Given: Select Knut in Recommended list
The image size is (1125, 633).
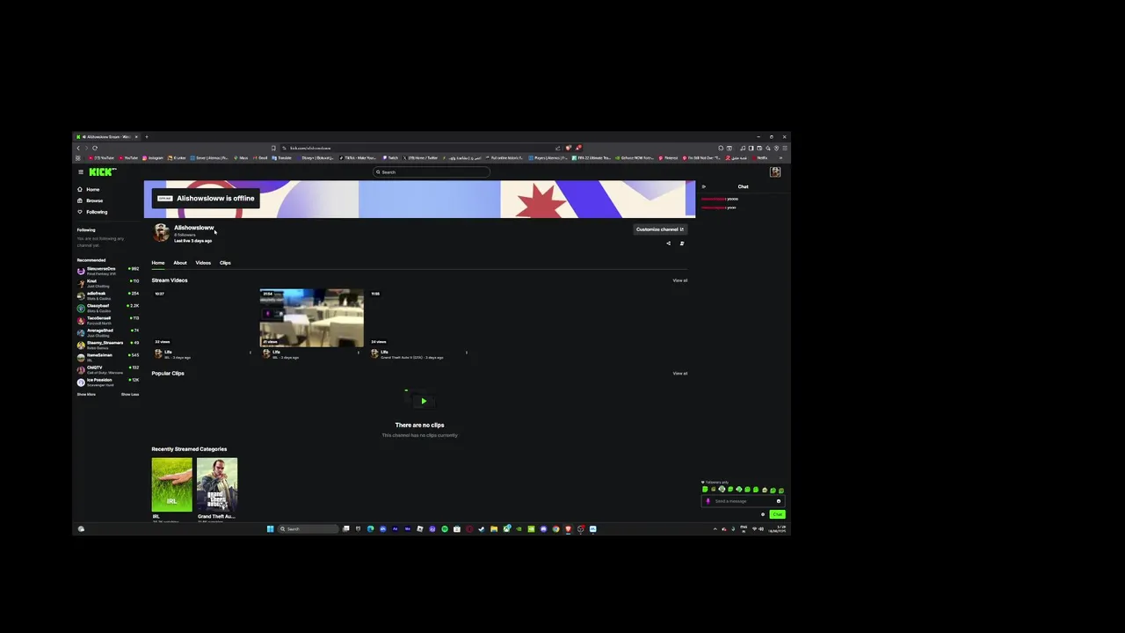Looking at the screenshot, I should (x=108, y=283).
